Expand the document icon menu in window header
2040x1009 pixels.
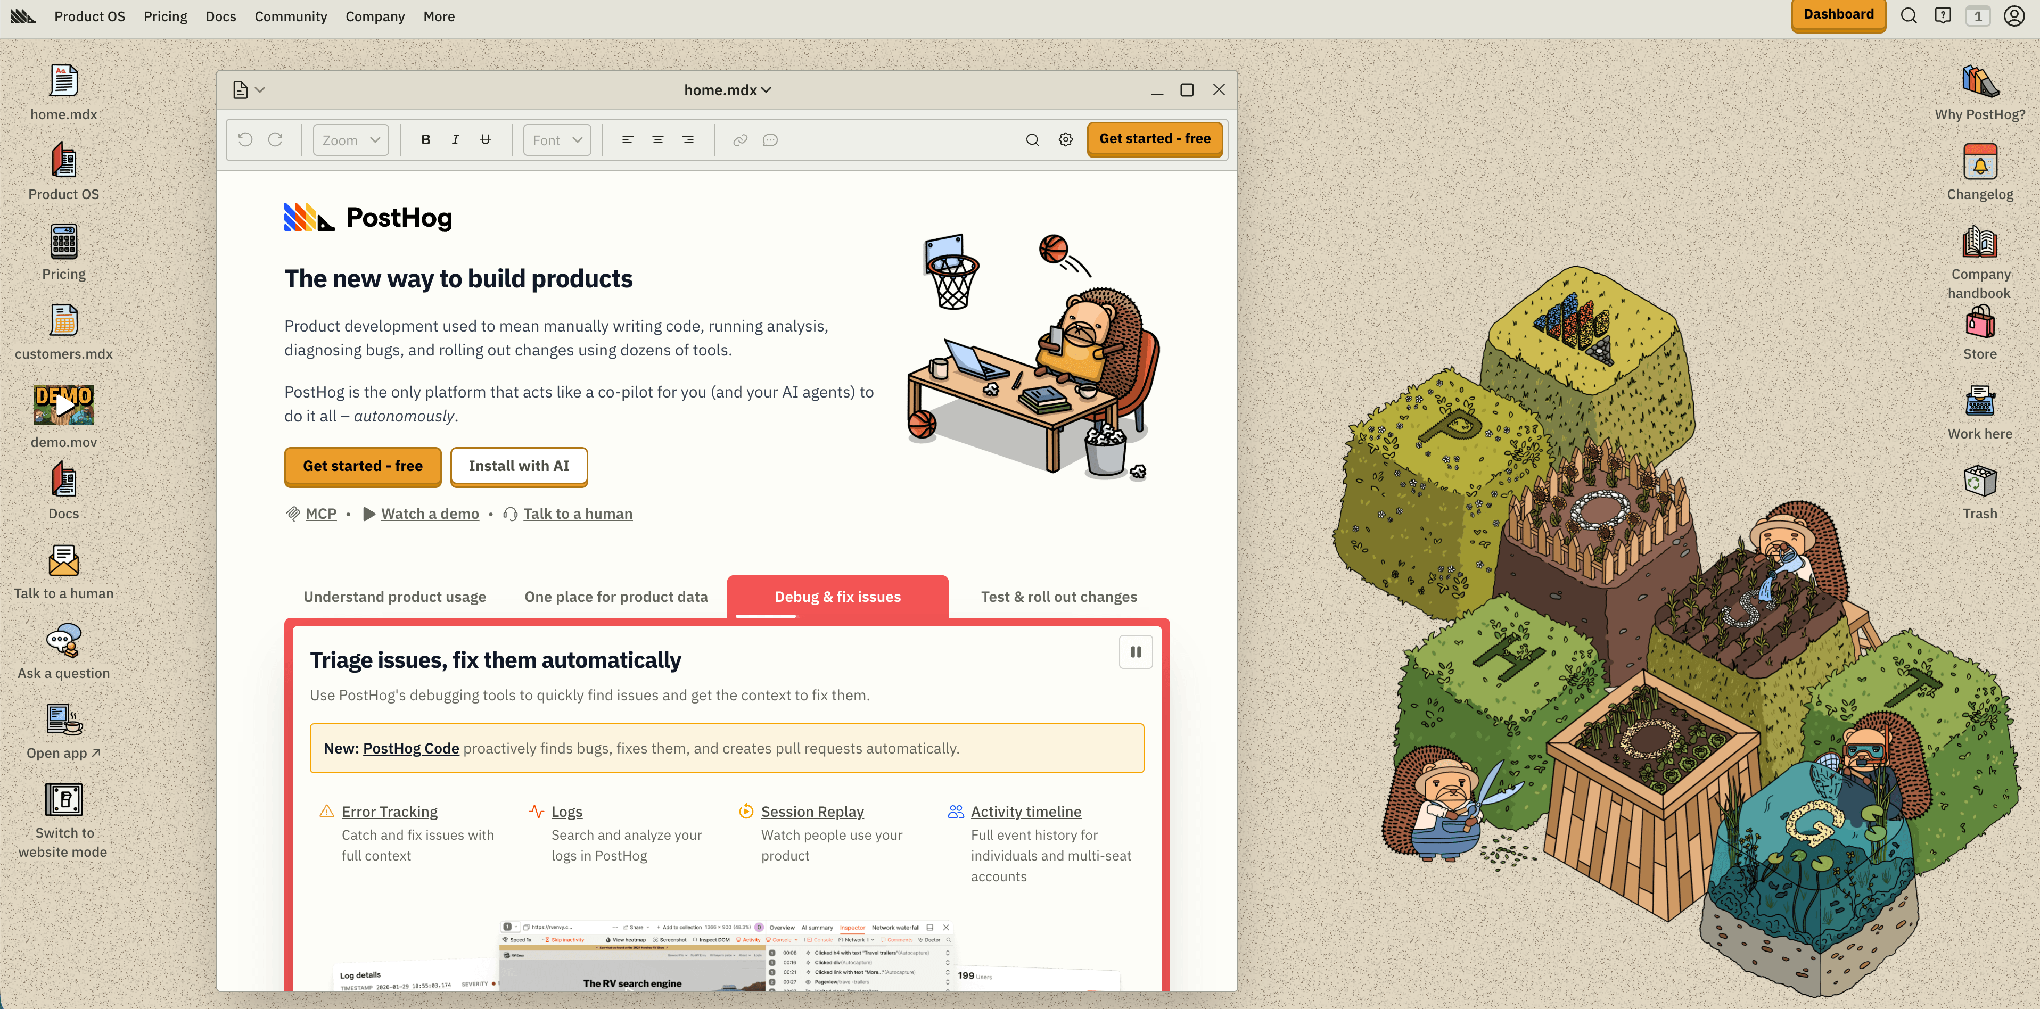point(249,90)
